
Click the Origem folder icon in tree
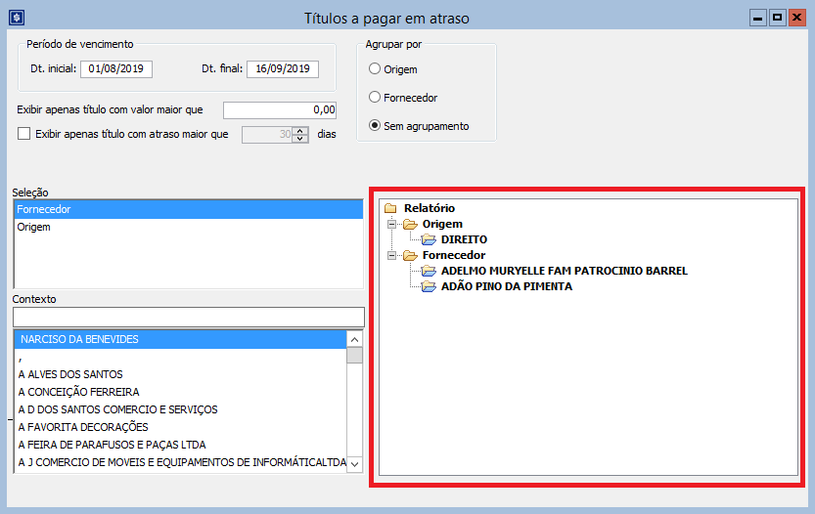coord(410,224)
